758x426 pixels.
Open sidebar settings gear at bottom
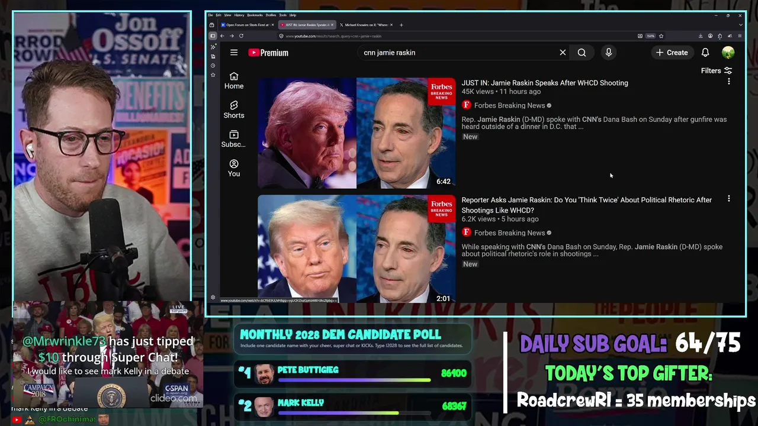point(213,298)
